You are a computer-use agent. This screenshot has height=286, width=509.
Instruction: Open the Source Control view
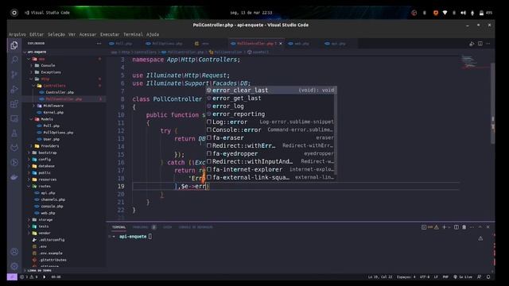pos(14,75)
